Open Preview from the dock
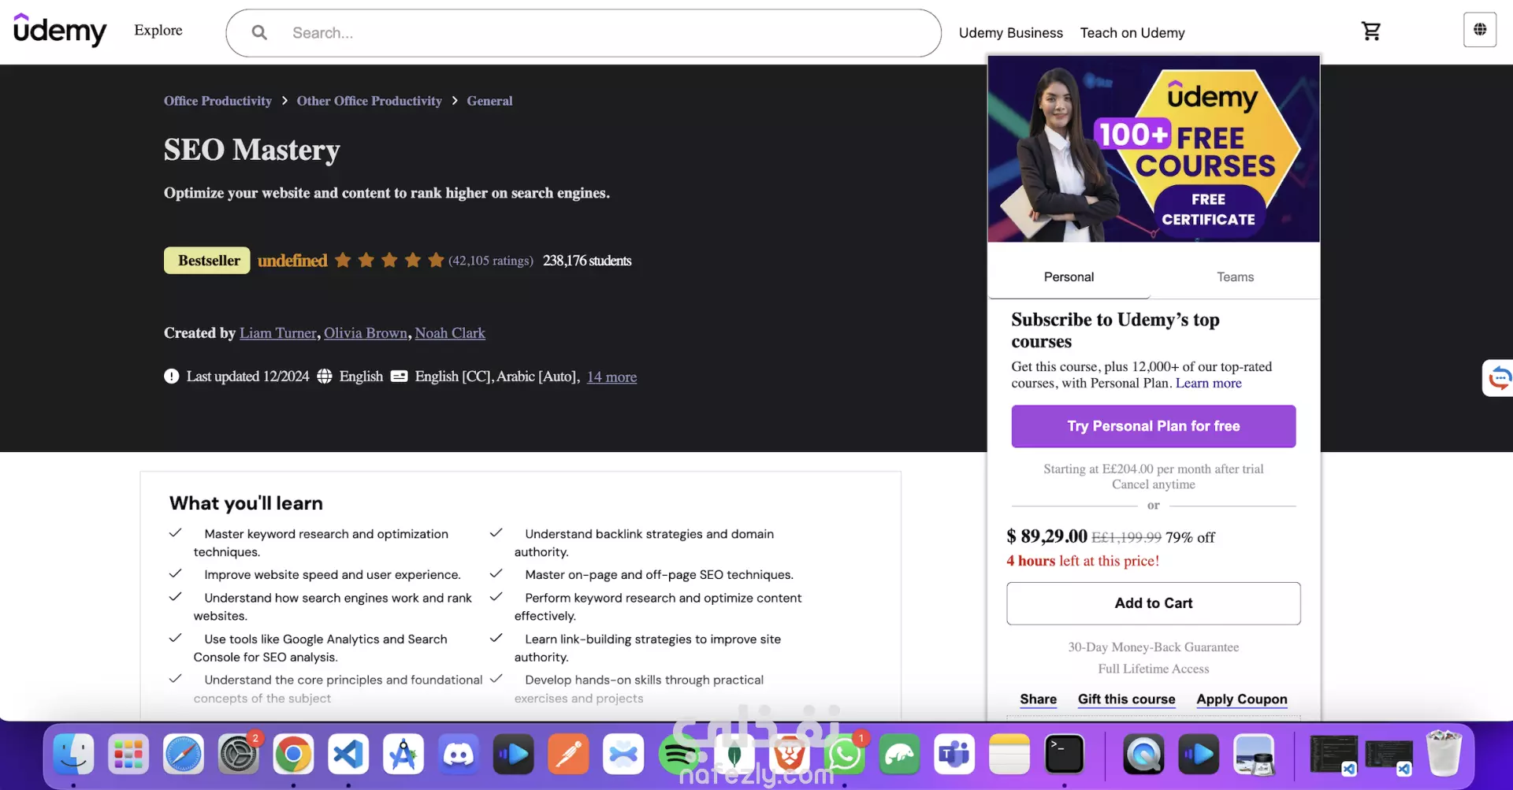This screenshot has width=1513, height=790. (1254, 755)
